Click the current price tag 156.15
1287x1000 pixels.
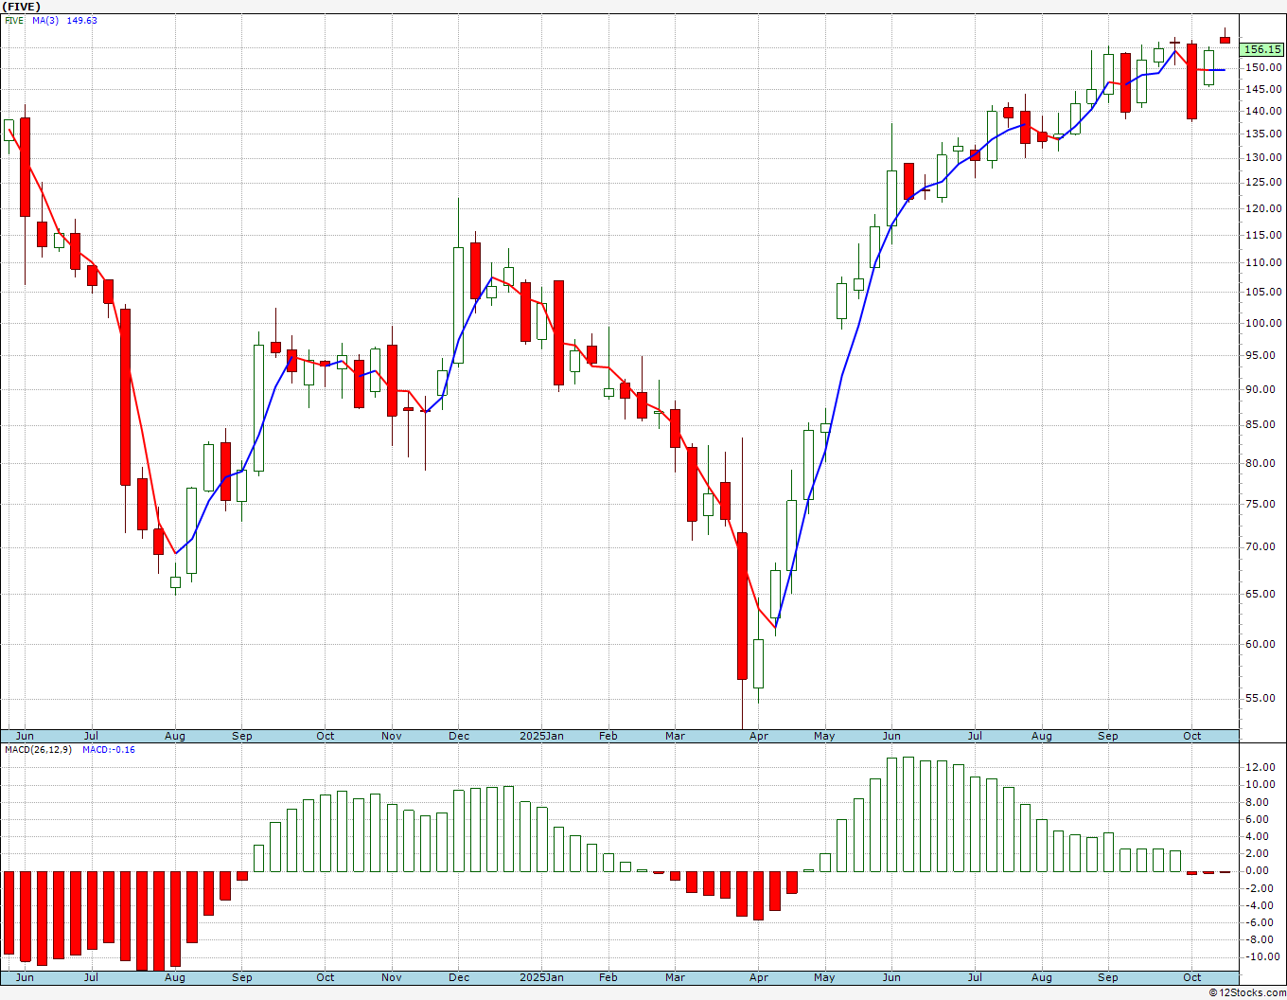[x=1262, y=49]
